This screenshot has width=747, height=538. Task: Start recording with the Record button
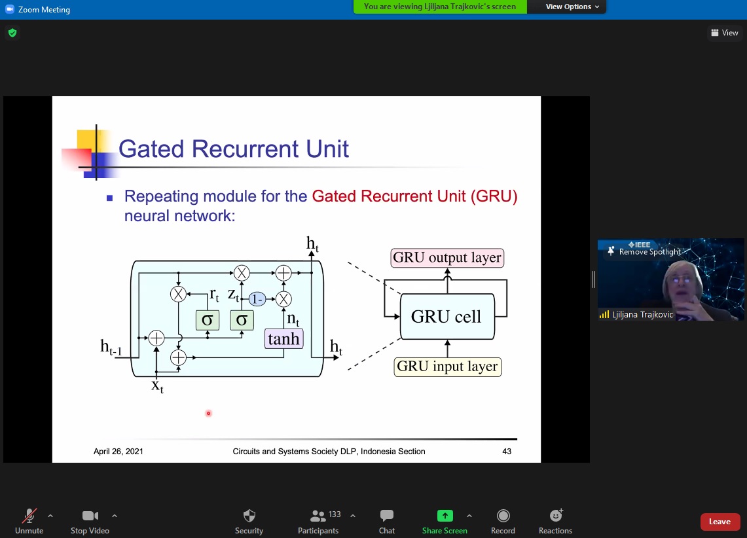(503, 516)
